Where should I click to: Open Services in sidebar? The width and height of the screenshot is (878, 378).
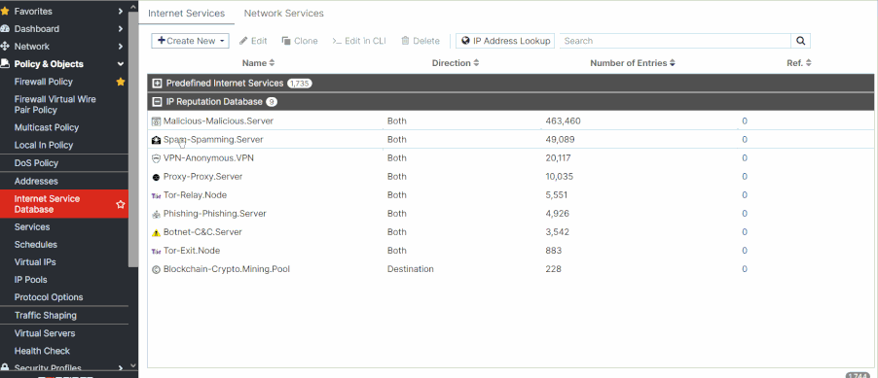(32, 227)
